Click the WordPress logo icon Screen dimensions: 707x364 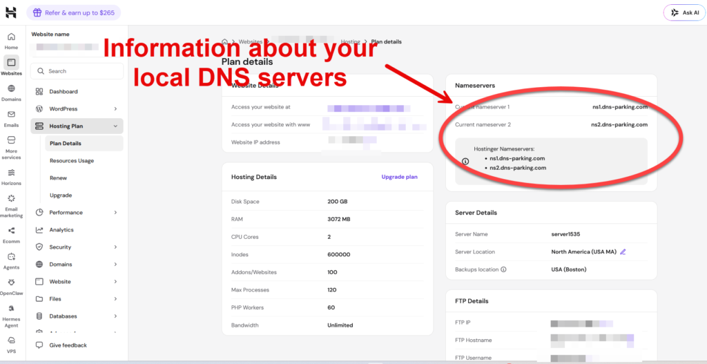[x=39, y=108]
